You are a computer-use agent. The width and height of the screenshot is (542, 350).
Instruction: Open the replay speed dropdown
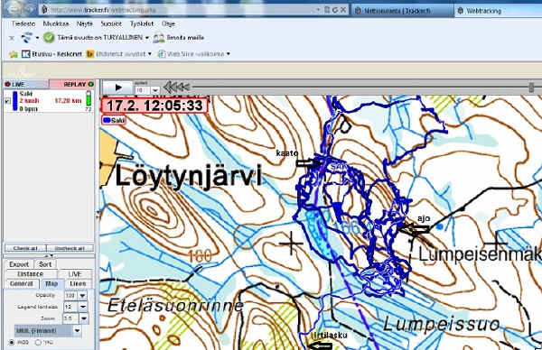click(x=155, y=90)
